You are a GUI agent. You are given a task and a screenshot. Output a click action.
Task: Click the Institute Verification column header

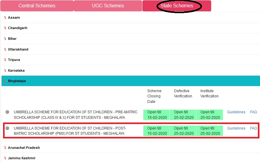click(209, 93)
